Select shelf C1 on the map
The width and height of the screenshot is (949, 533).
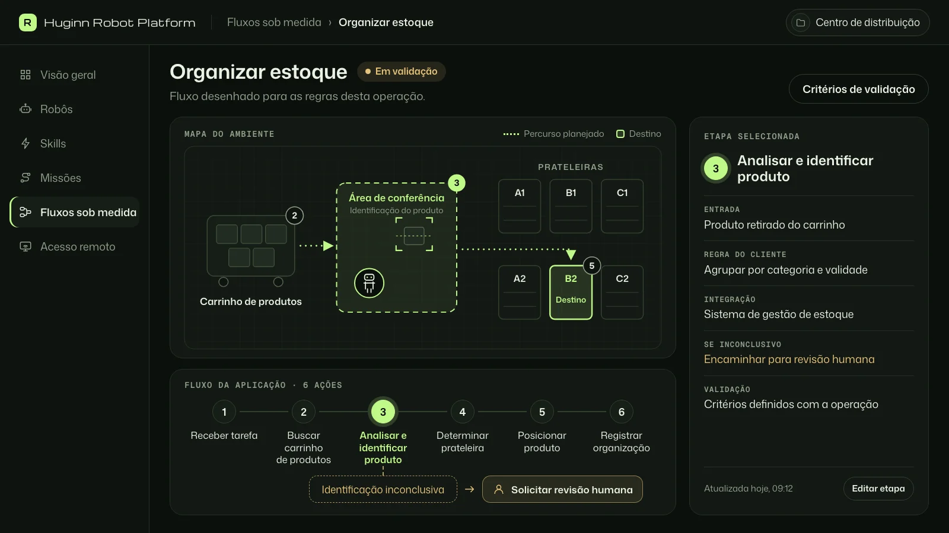(x=622, y=206)
